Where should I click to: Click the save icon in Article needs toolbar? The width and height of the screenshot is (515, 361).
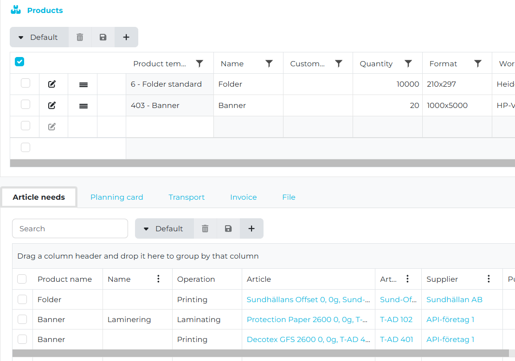(228, 228)
